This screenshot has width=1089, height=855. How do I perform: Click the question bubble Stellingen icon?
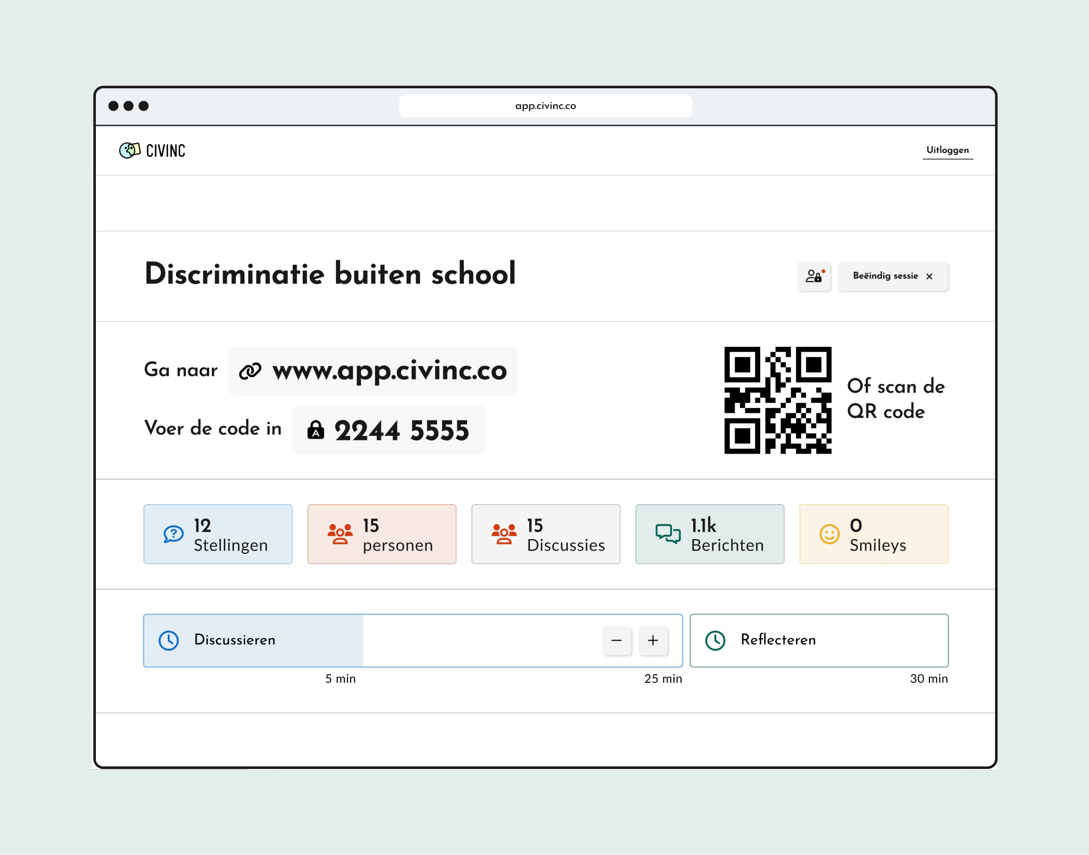pyautogui.click(x=173, y=534)
